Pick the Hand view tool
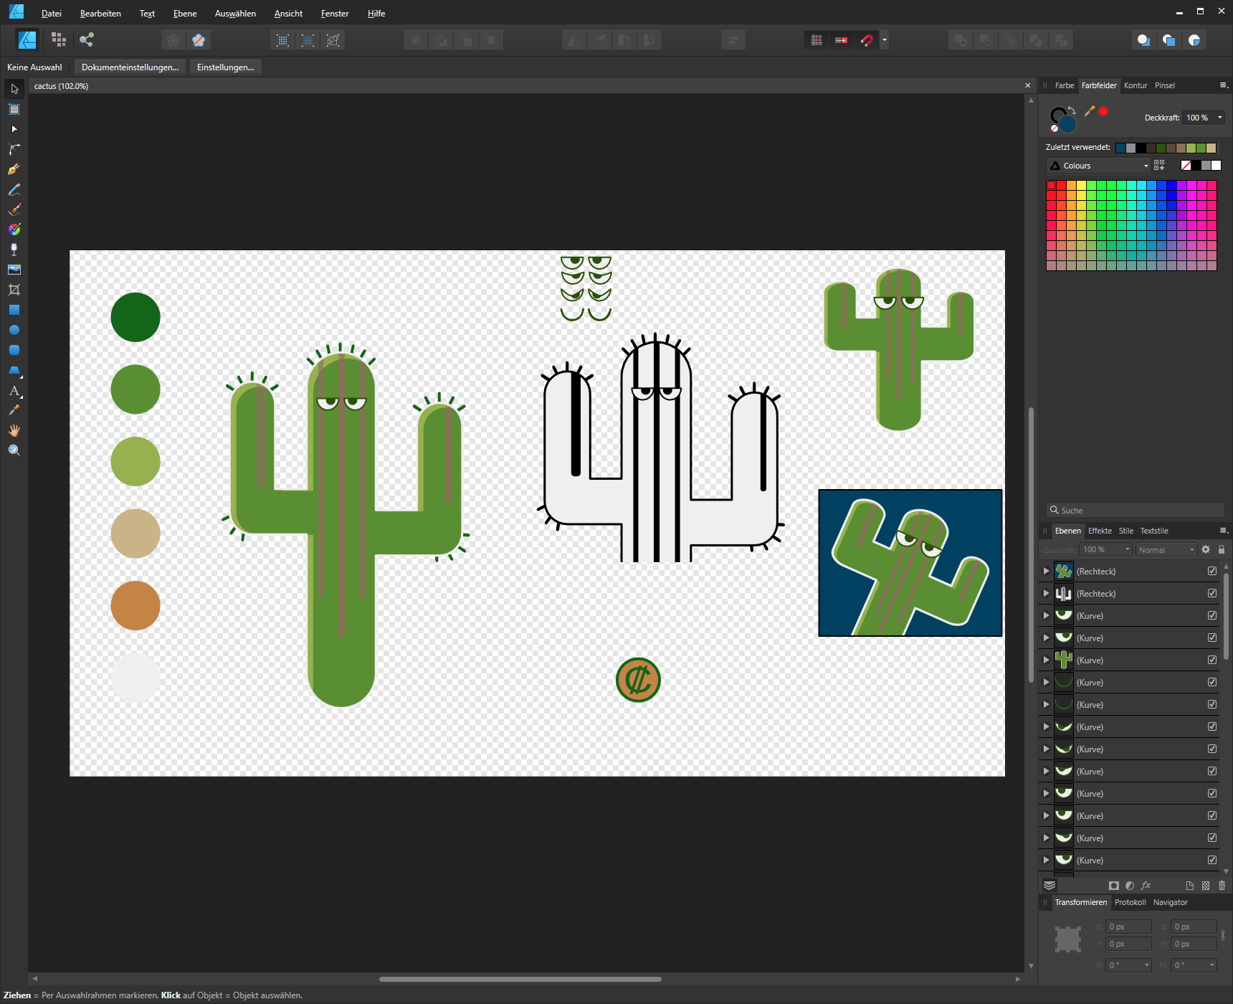 (x=14, y=430)
